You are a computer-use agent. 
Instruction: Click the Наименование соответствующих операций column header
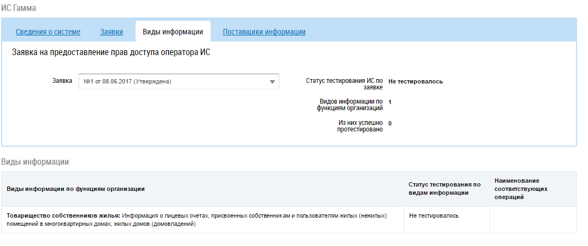click(x=521, y=188)
